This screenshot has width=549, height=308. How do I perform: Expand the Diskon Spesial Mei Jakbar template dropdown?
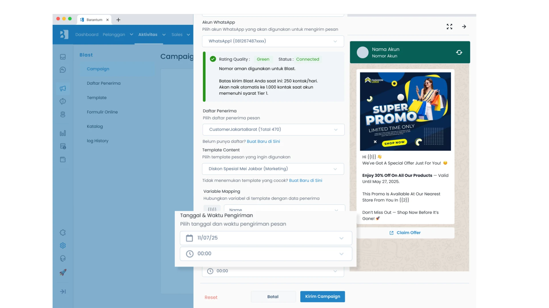272,169
